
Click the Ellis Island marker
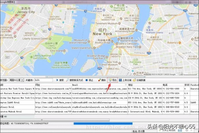64,51
